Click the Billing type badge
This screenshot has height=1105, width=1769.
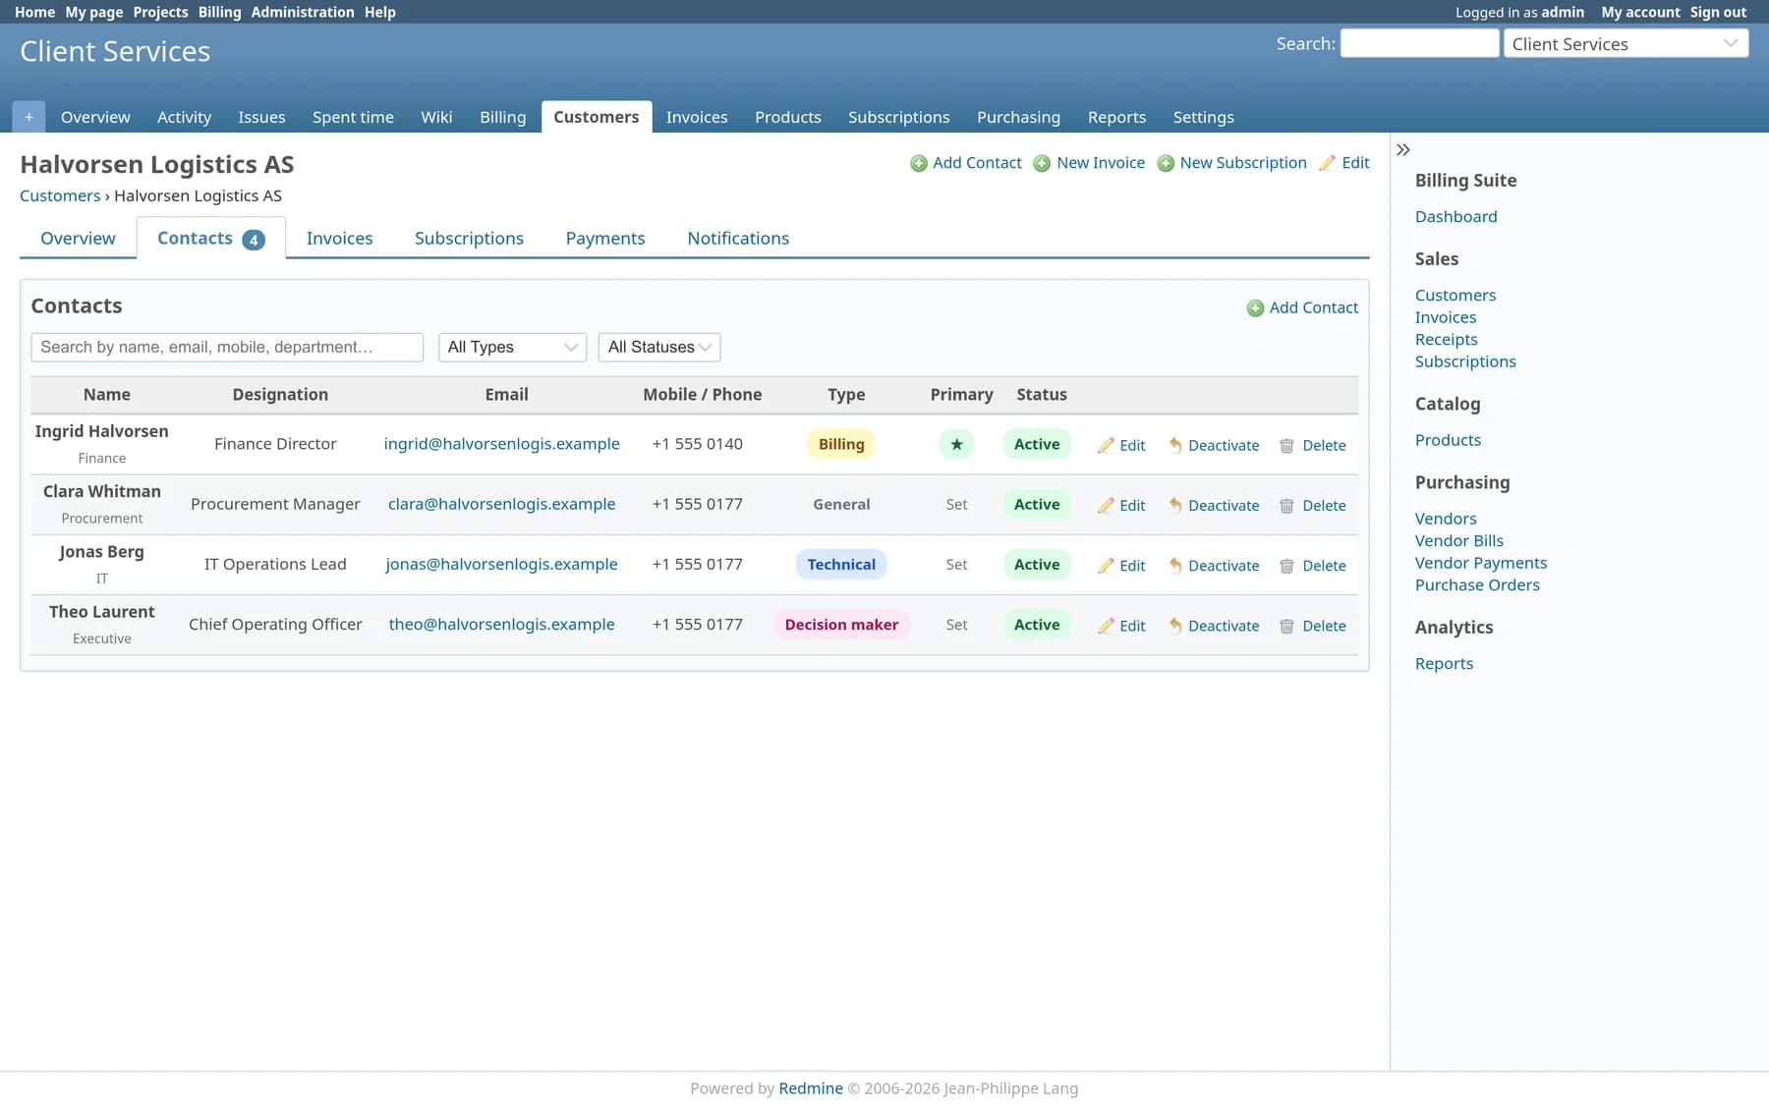841,444
